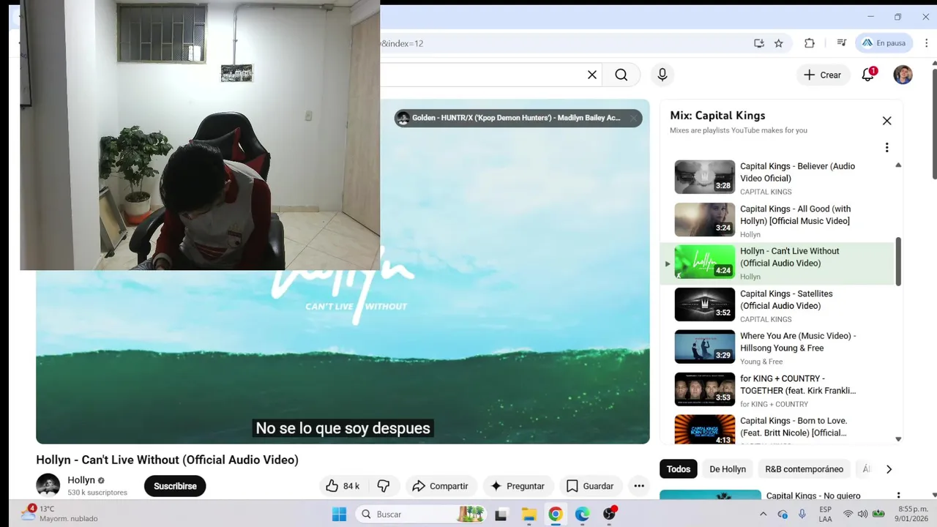Click inside the YouTube search field
This screenshot has height=527, width=937.
click(x=483, y=75)
